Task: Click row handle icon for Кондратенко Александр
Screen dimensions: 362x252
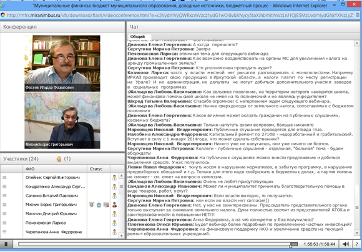Action: pos(4,187)
